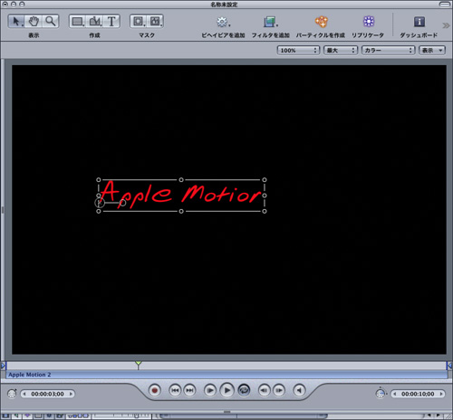Click bottom-center bounding box handle
453x420 pixels.
pyautogui.click(x=181, y=211)
